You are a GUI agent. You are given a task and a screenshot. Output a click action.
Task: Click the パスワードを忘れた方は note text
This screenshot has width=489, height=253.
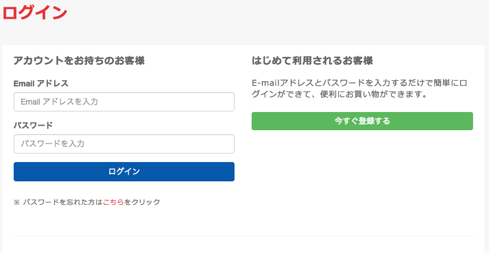(63, 202)
